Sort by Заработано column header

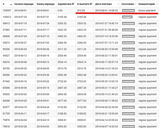66,4
